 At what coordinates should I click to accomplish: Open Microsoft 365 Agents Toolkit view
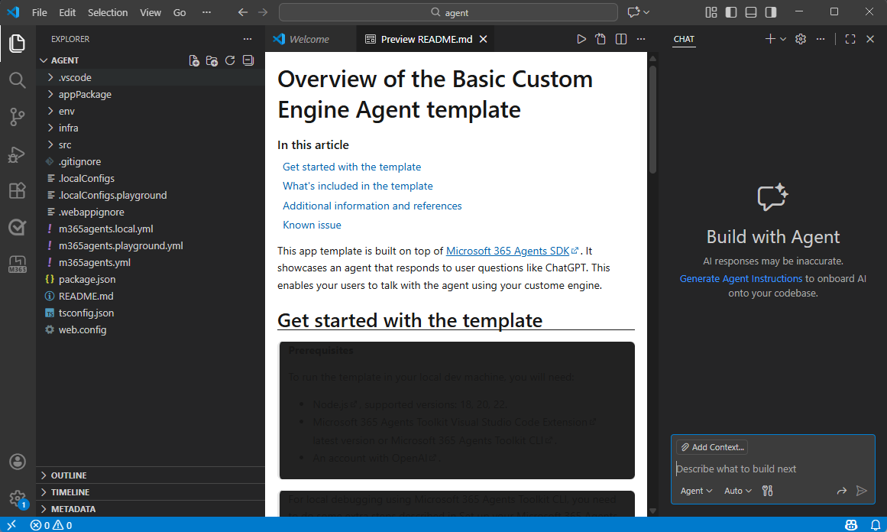[x=17, y=264]
